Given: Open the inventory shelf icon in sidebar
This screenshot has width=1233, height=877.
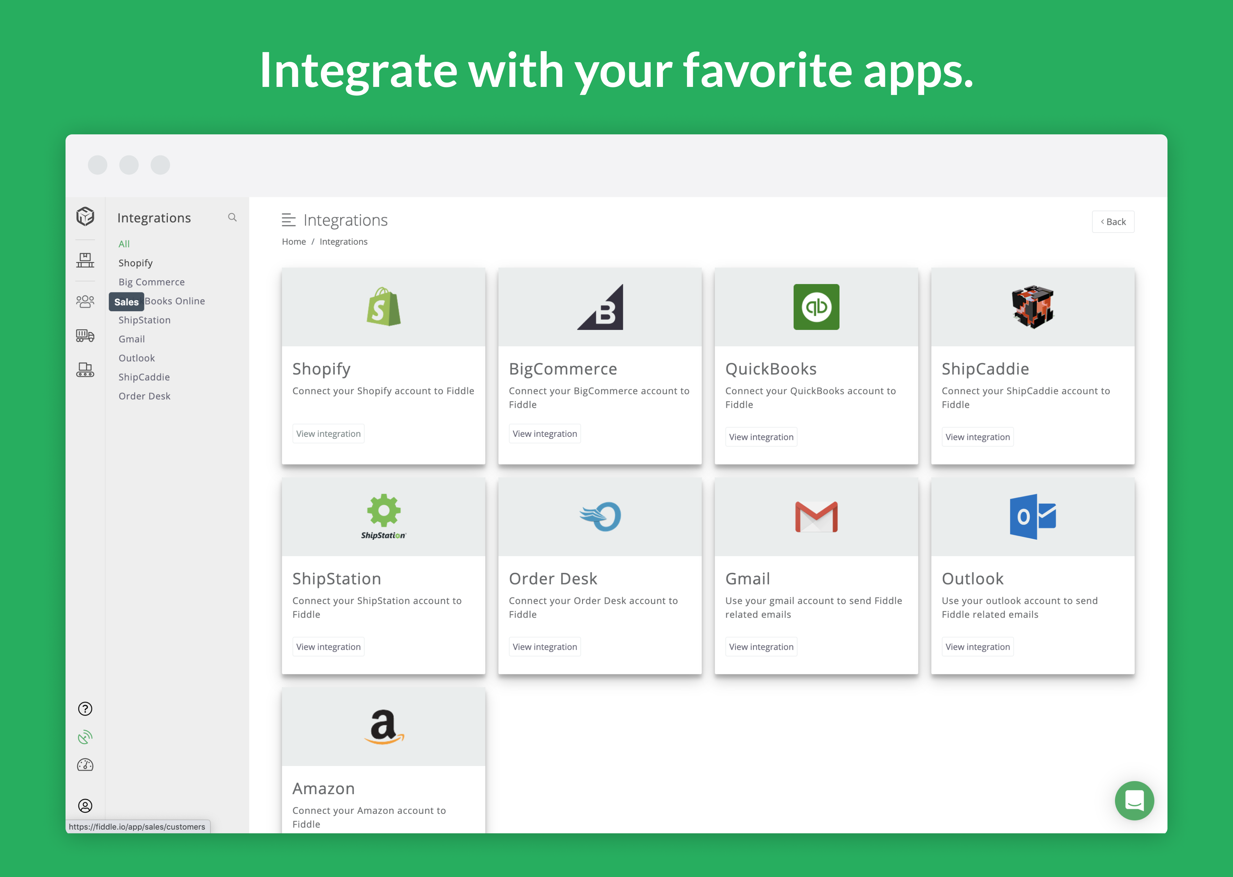Looking at the screenshot, I should pos(85,261).
